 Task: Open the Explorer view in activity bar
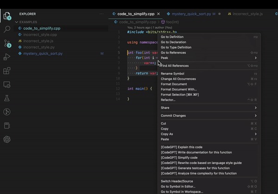click(x=7, y=16)
